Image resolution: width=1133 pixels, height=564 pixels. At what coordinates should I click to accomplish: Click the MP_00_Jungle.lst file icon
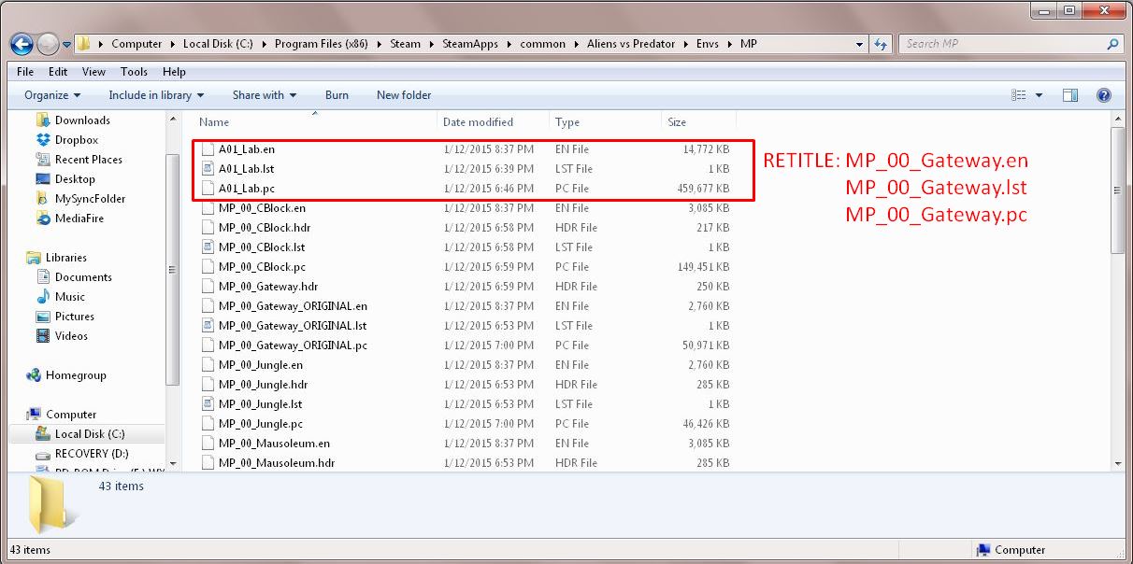[208, 404]
